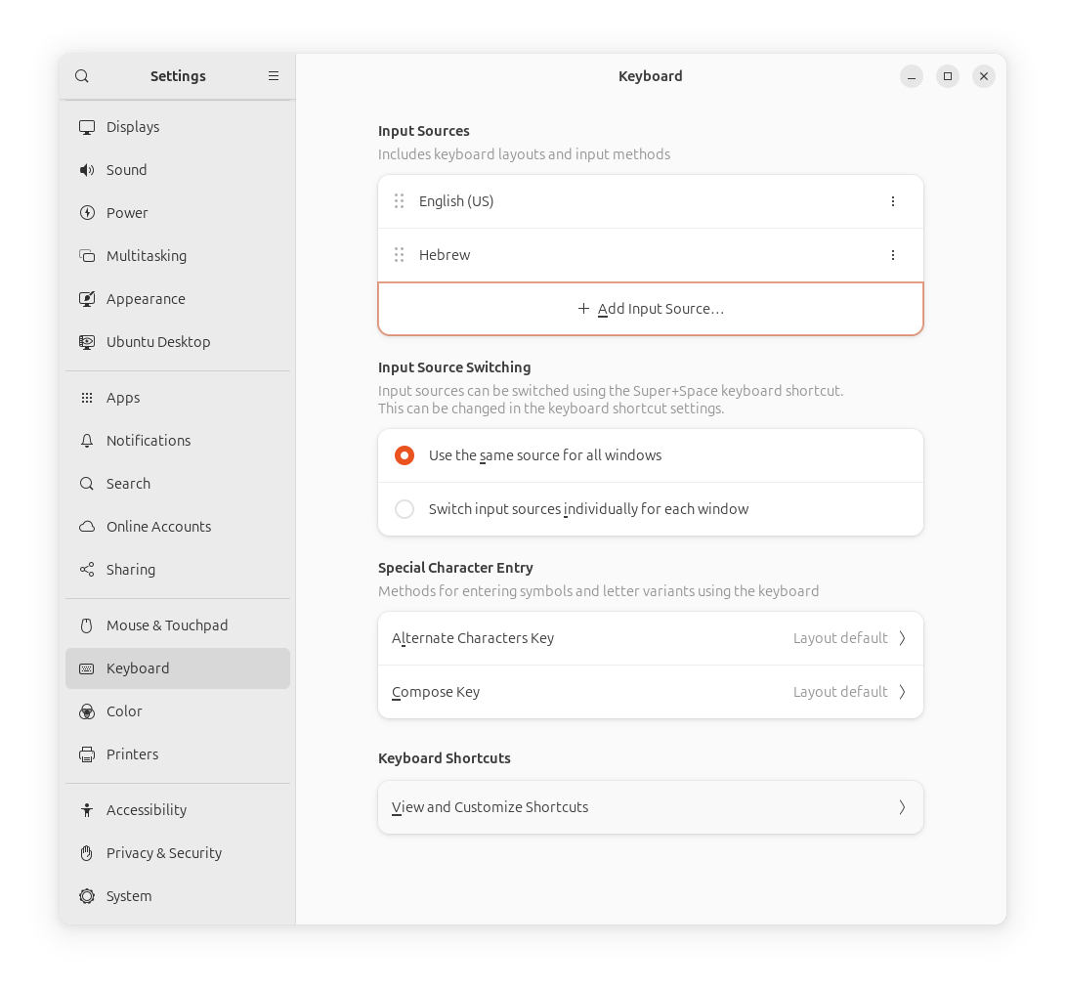Click the Accessibility person icon
Image resolution: width=1066 pixels, height=990 pixels.
(87, 810)
